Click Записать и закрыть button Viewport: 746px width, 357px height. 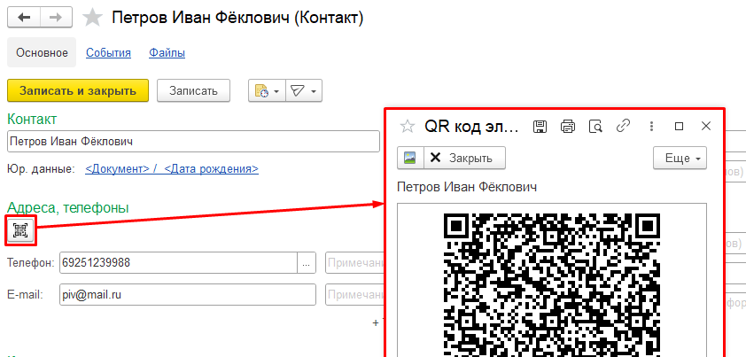[78, 90]
